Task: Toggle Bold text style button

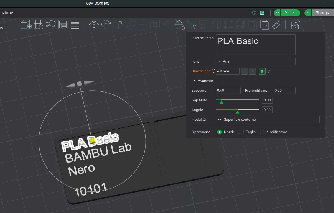Action: click(262, 71)
